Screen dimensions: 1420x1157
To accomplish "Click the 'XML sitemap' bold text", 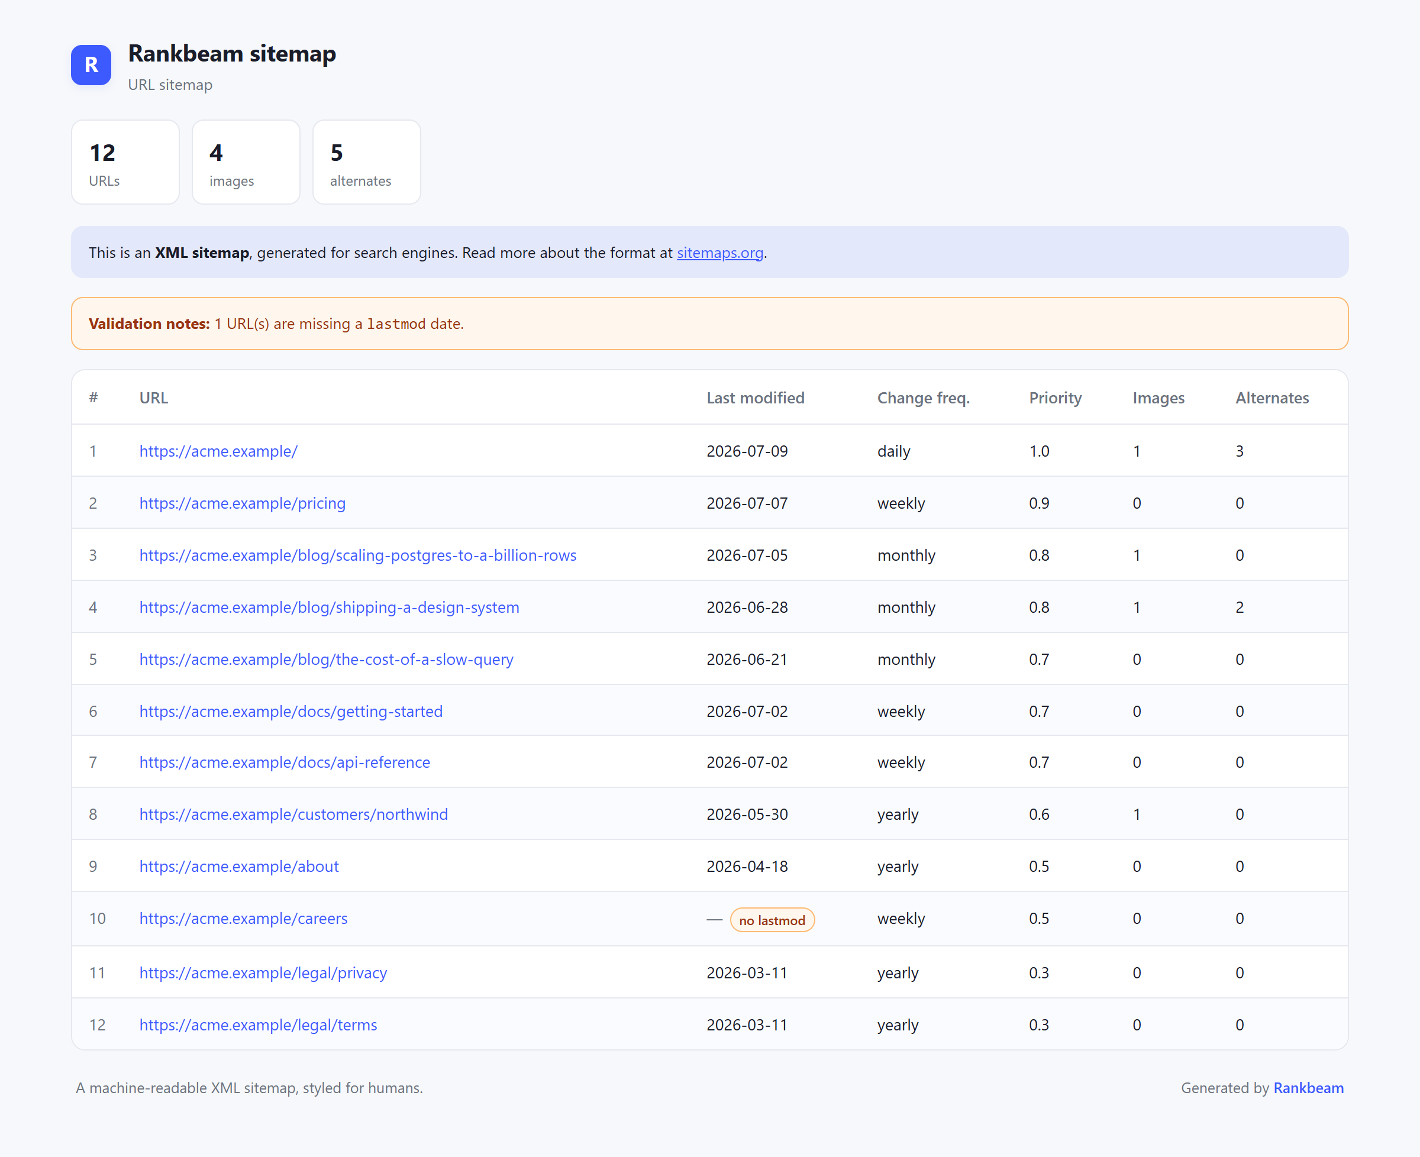I will 202,253.
